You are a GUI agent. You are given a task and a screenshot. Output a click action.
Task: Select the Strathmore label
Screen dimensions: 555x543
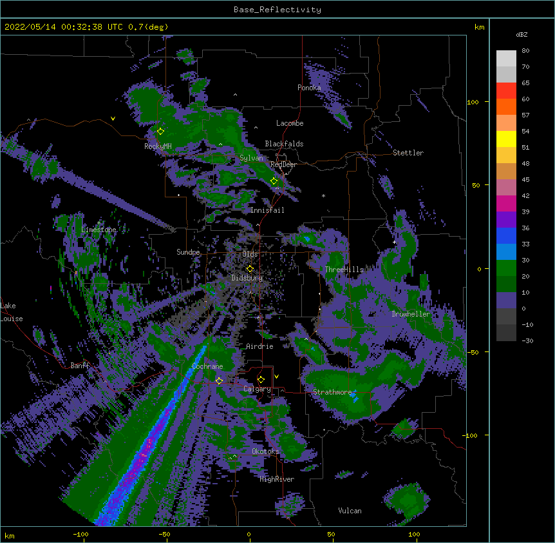point(332,392)
